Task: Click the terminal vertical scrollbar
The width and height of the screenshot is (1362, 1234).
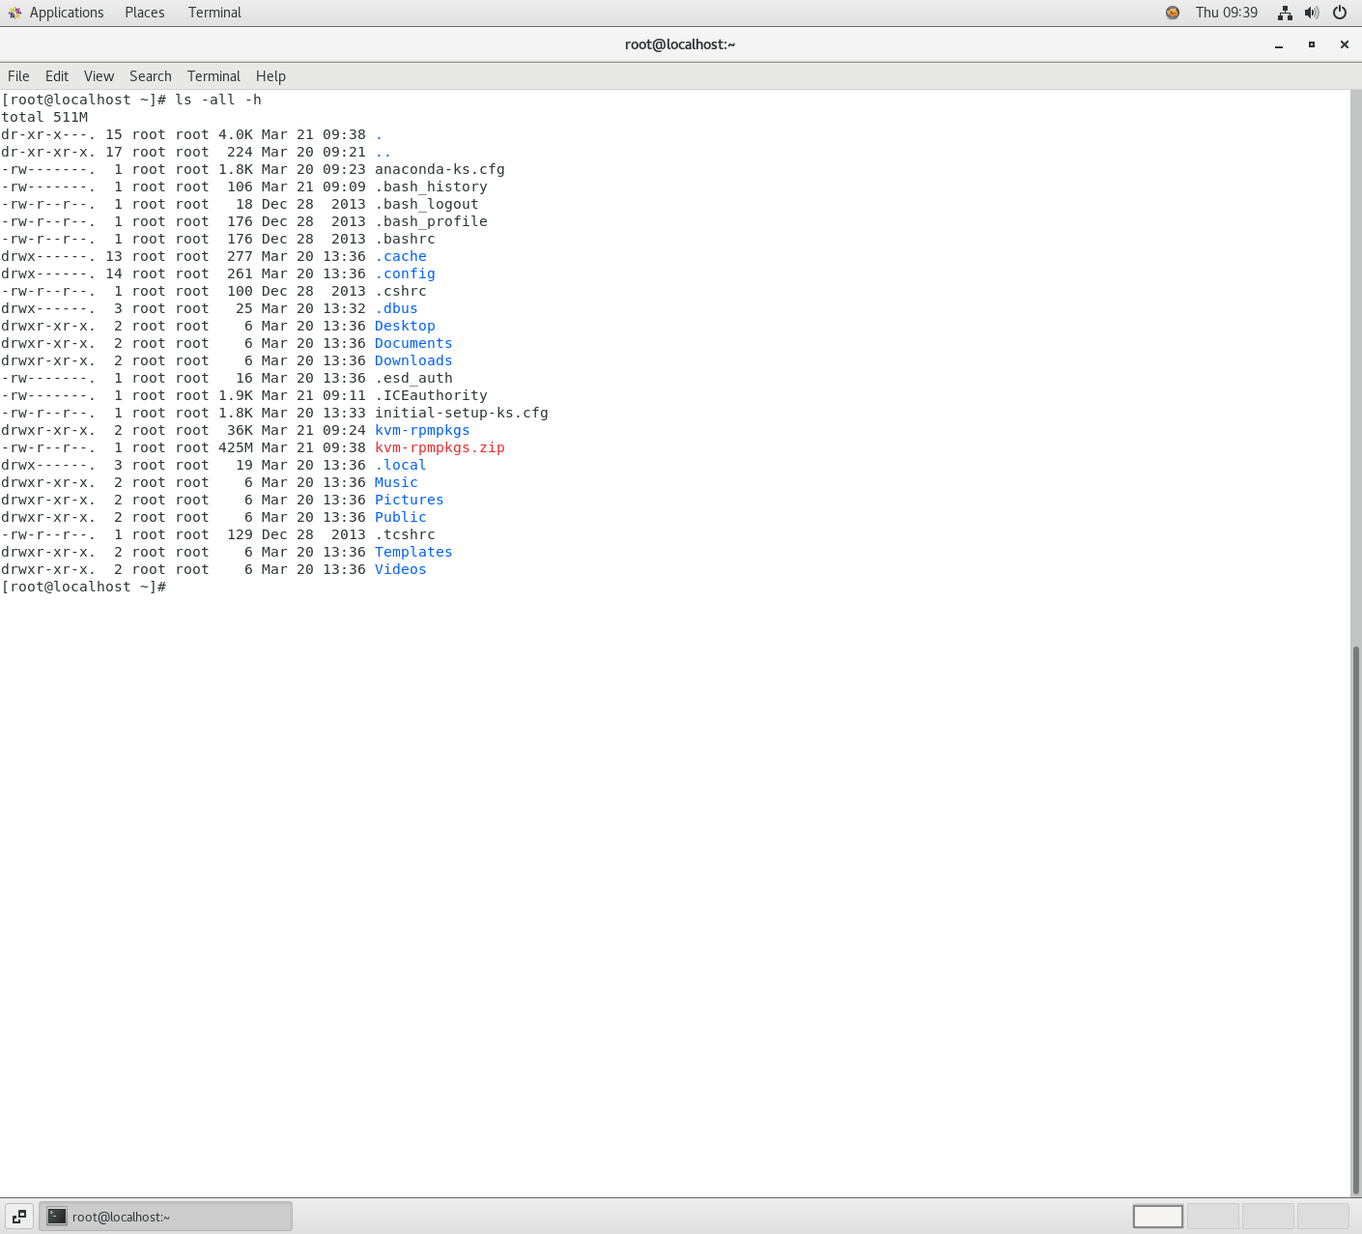Action: [1356, 920]
